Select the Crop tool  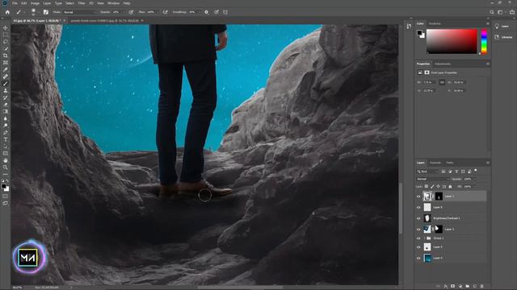[x=6, y=56]
